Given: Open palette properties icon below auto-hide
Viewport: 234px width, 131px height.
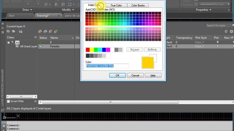Looking at the screenshot, I should coord(3,32).
